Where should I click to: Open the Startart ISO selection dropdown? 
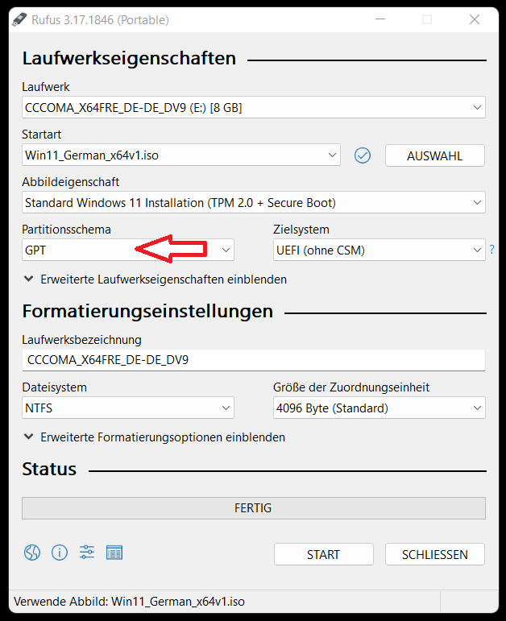tap(181, 155)
